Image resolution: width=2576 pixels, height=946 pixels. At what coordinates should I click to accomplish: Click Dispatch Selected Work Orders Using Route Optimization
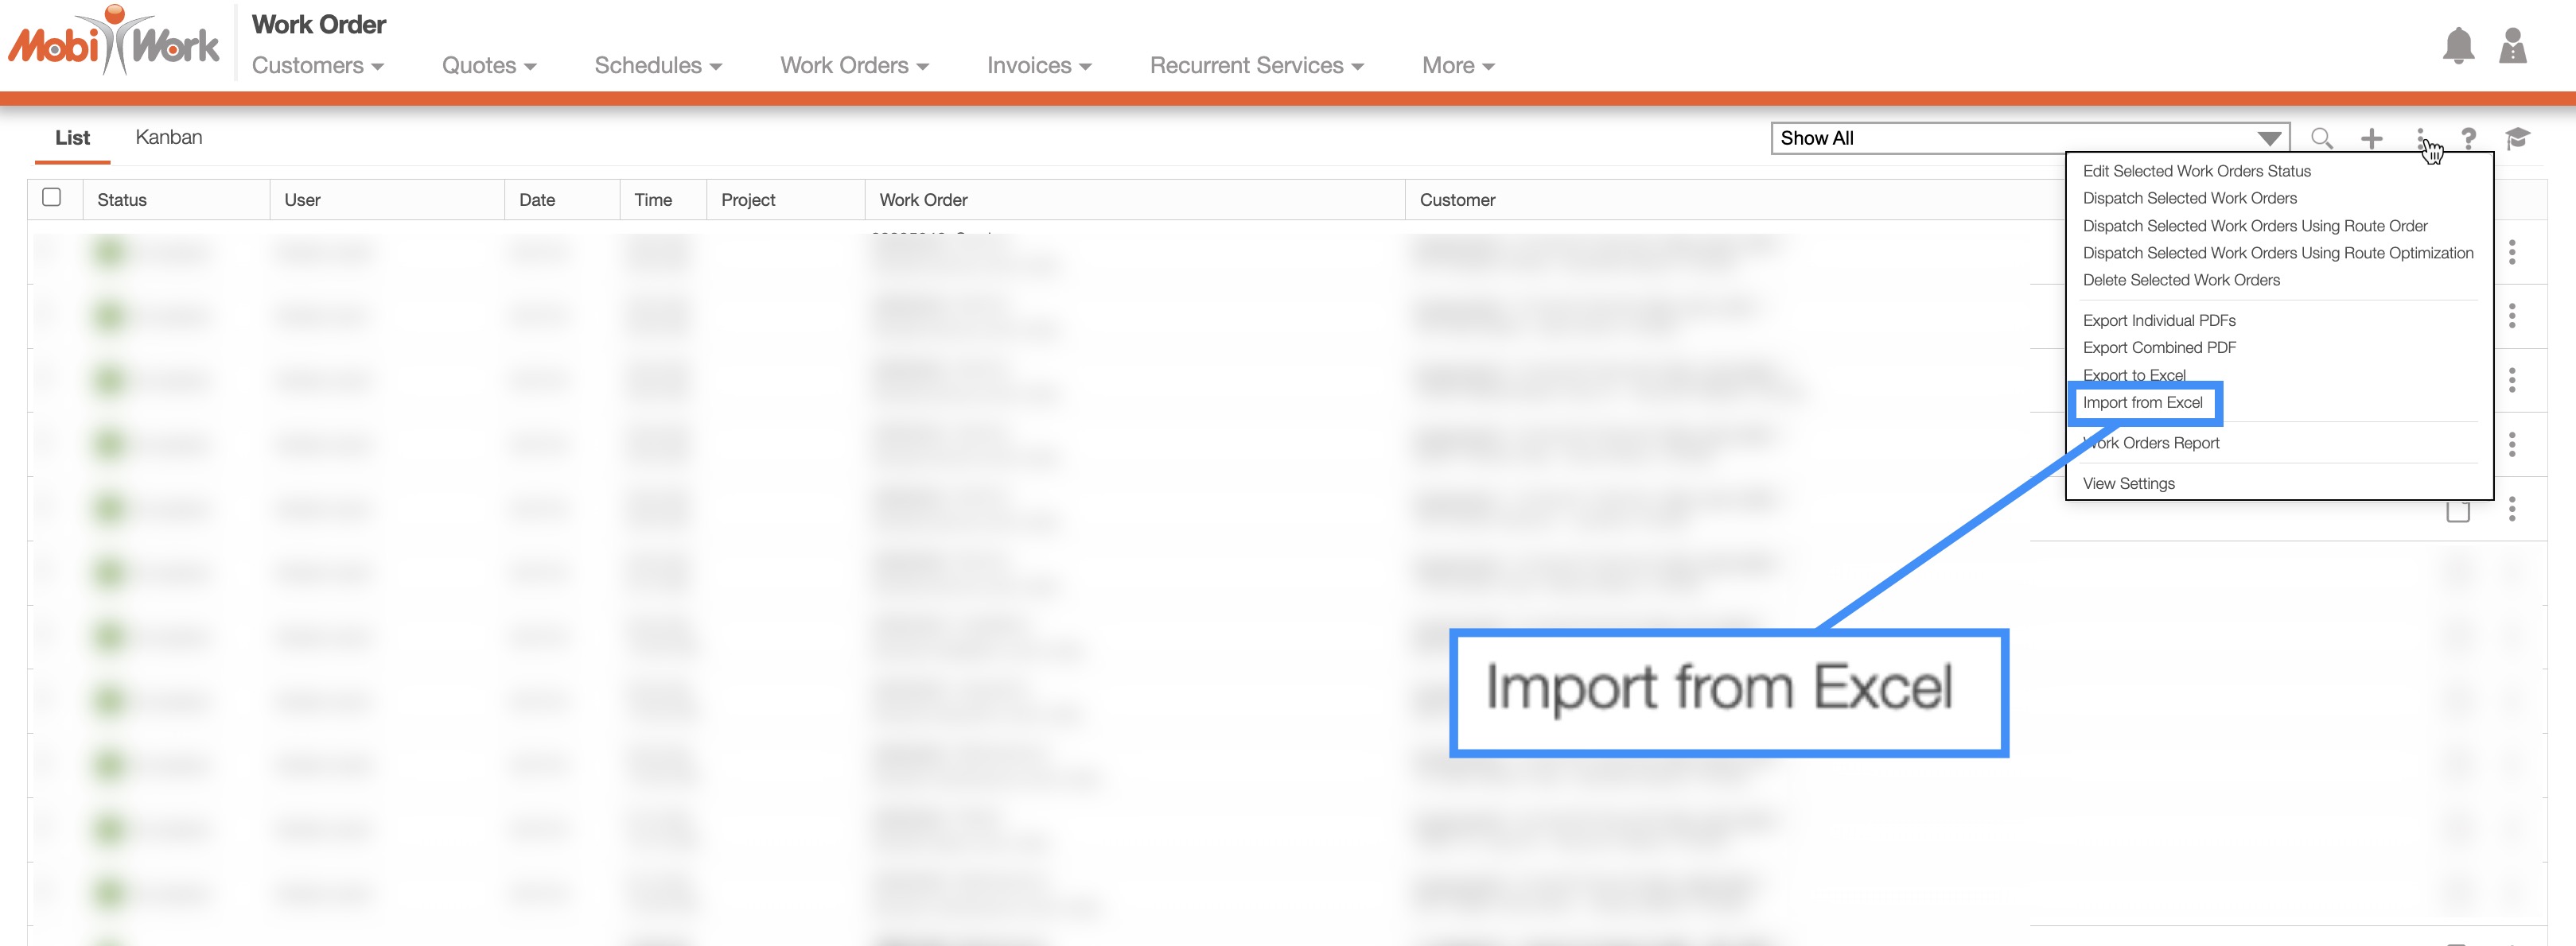click(2277, 254)
